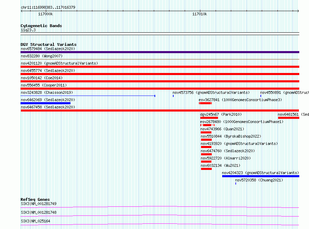Click the thin blue nsv3243828 variant line
The height and width of the screenshot is (229, 309).
[88, 96]
